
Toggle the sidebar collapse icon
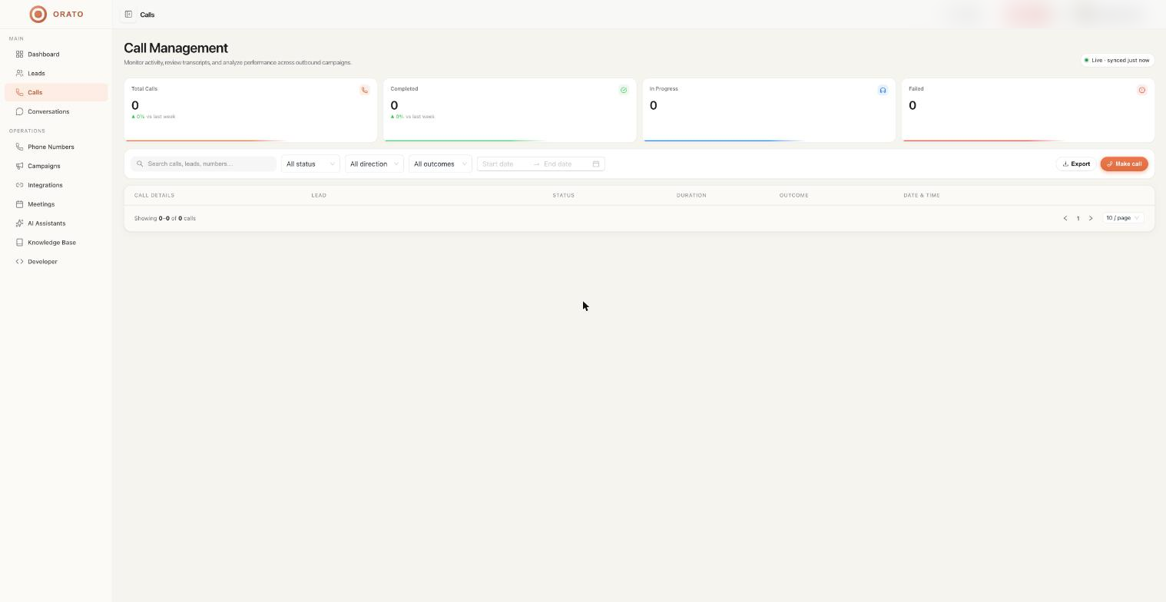pos(128,15)
